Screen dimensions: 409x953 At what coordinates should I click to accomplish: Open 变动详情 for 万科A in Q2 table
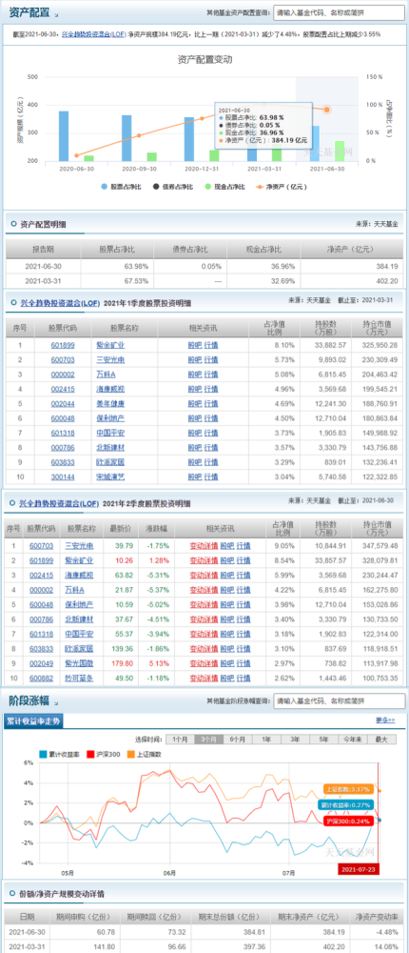pos(204,590)
